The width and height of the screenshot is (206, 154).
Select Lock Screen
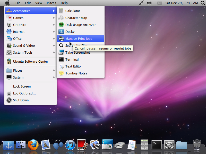[31, 86]
